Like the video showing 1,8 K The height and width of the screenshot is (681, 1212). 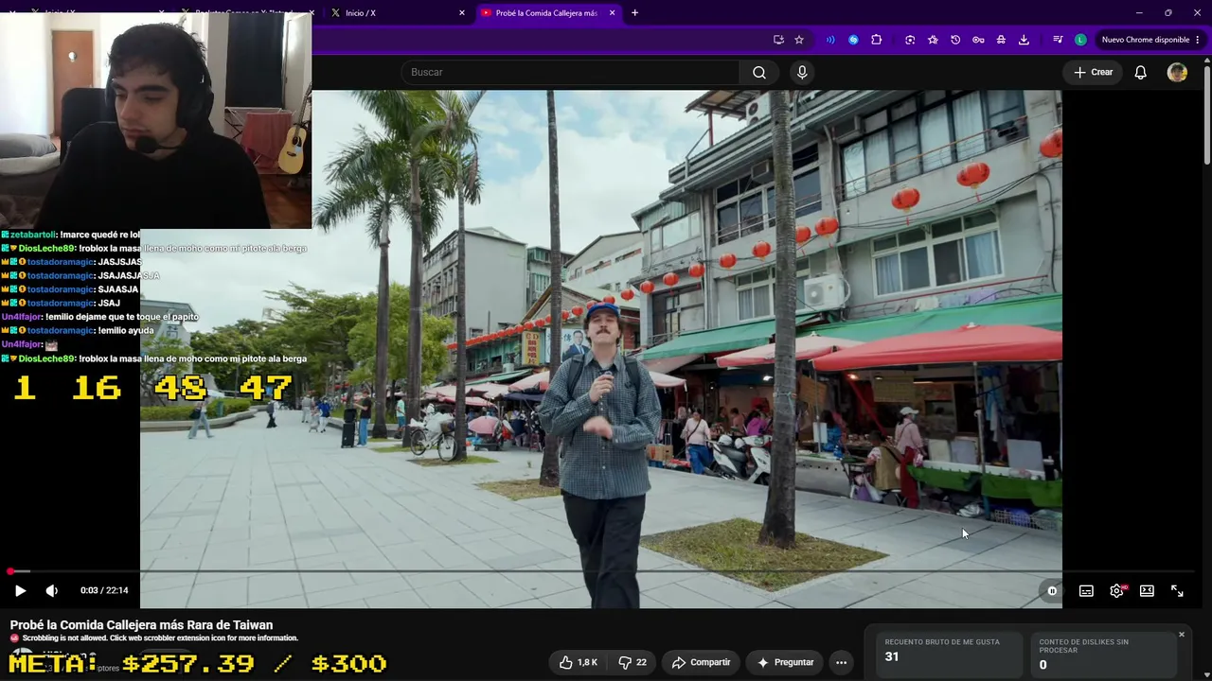(x=577, y=662)
